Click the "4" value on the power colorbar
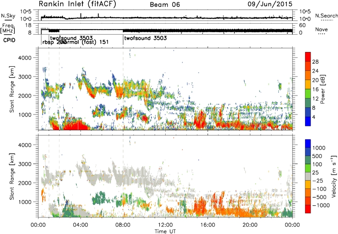 313,117
